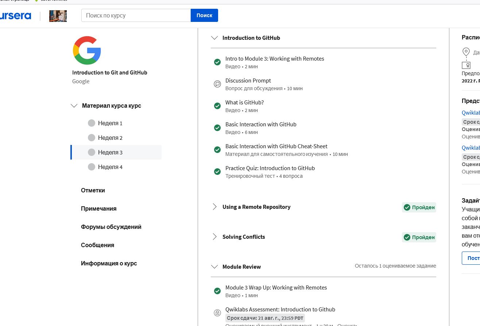Viewport: 480px width, 326px height.
Task: Click the Google provider name under course title
Action: 81,81
